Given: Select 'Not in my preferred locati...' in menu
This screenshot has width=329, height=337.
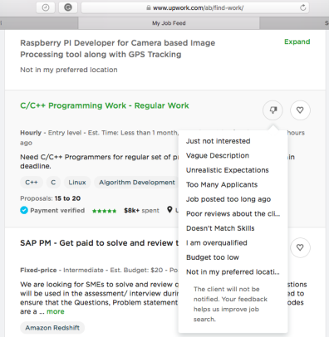Looking at the screenshot, I should coord(233,272).
